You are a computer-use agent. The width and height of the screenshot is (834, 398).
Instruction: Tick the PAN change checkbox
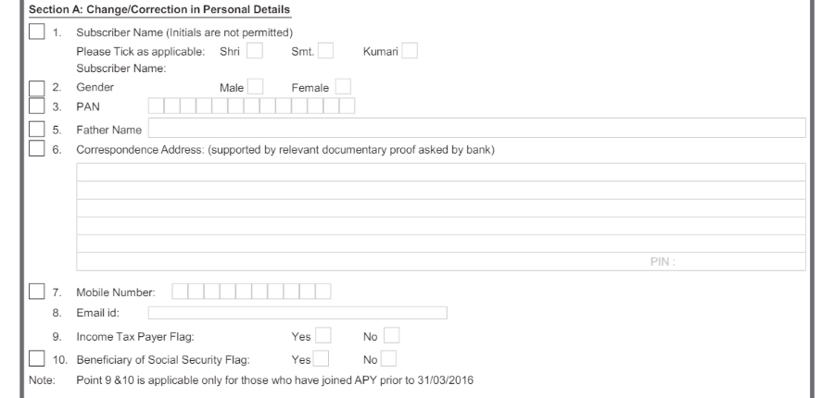click(37, 106)
